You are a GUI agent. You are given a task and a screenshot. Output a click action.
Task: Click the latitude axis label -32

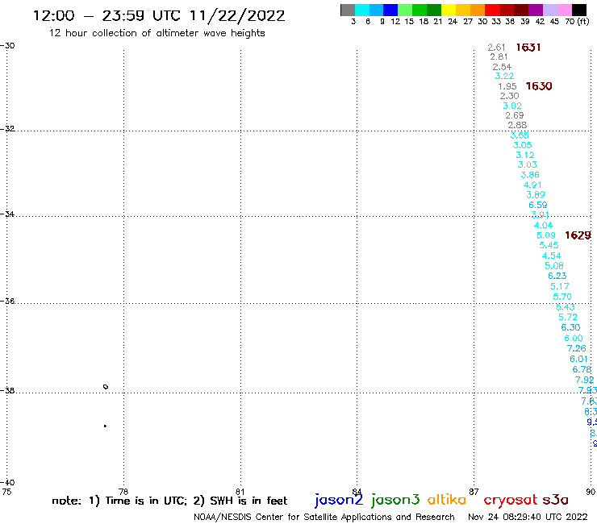pyautogui.click(x=7, y=129)
